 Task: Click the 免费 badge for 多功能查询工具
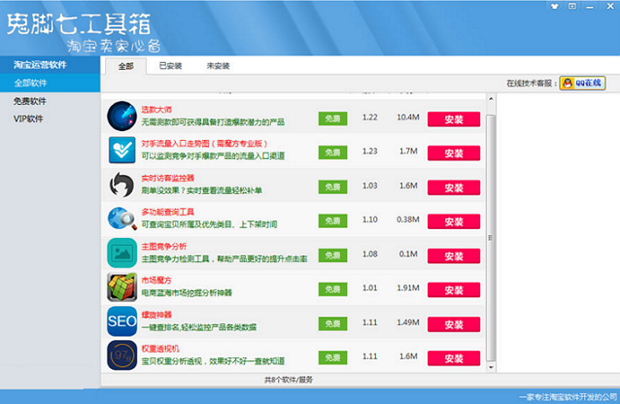pyautogui.click(x=332, y=220)
